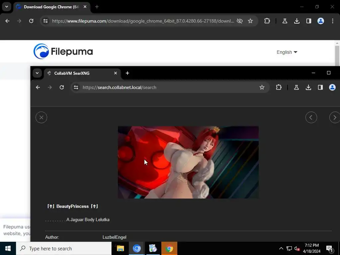Close the image detail view with X circle

[x=41, y=118]
